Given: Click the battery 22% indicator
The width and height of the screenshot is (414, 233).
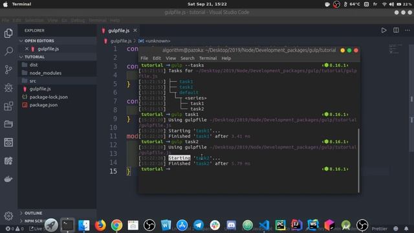Looking at the screenshot, I should coord(404,5).
